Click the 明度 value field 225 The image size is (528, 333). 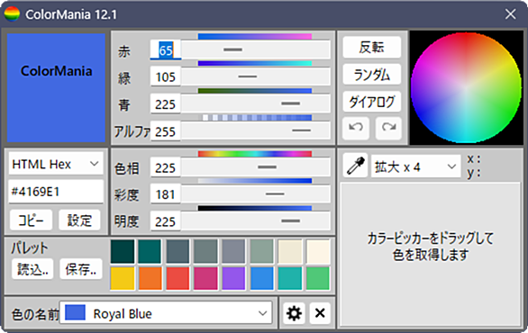[x=165, y=221]
